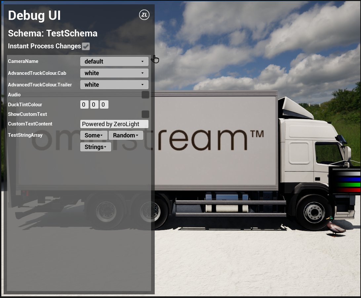Image resolution: width=361 pixels, height=298 pixels.
Task: Click the CameraName row label
Action: (23, 61)
